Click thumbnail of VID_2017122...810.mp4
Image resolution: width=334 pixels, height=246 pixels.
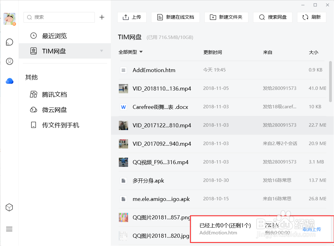[123, 125]
